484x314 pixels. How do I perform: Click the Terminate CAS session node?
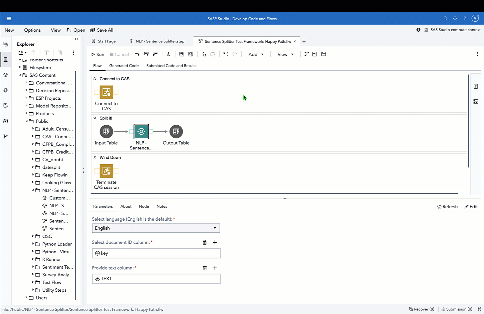[x=106, y=171]
